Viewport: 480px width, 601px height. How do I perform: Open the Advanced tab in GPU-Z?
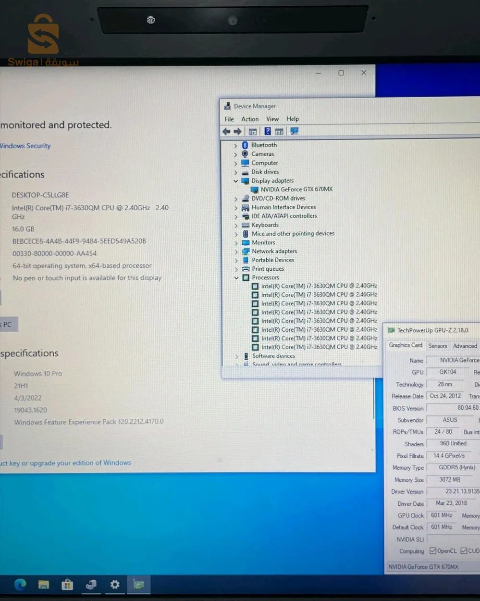coord(465,346)
